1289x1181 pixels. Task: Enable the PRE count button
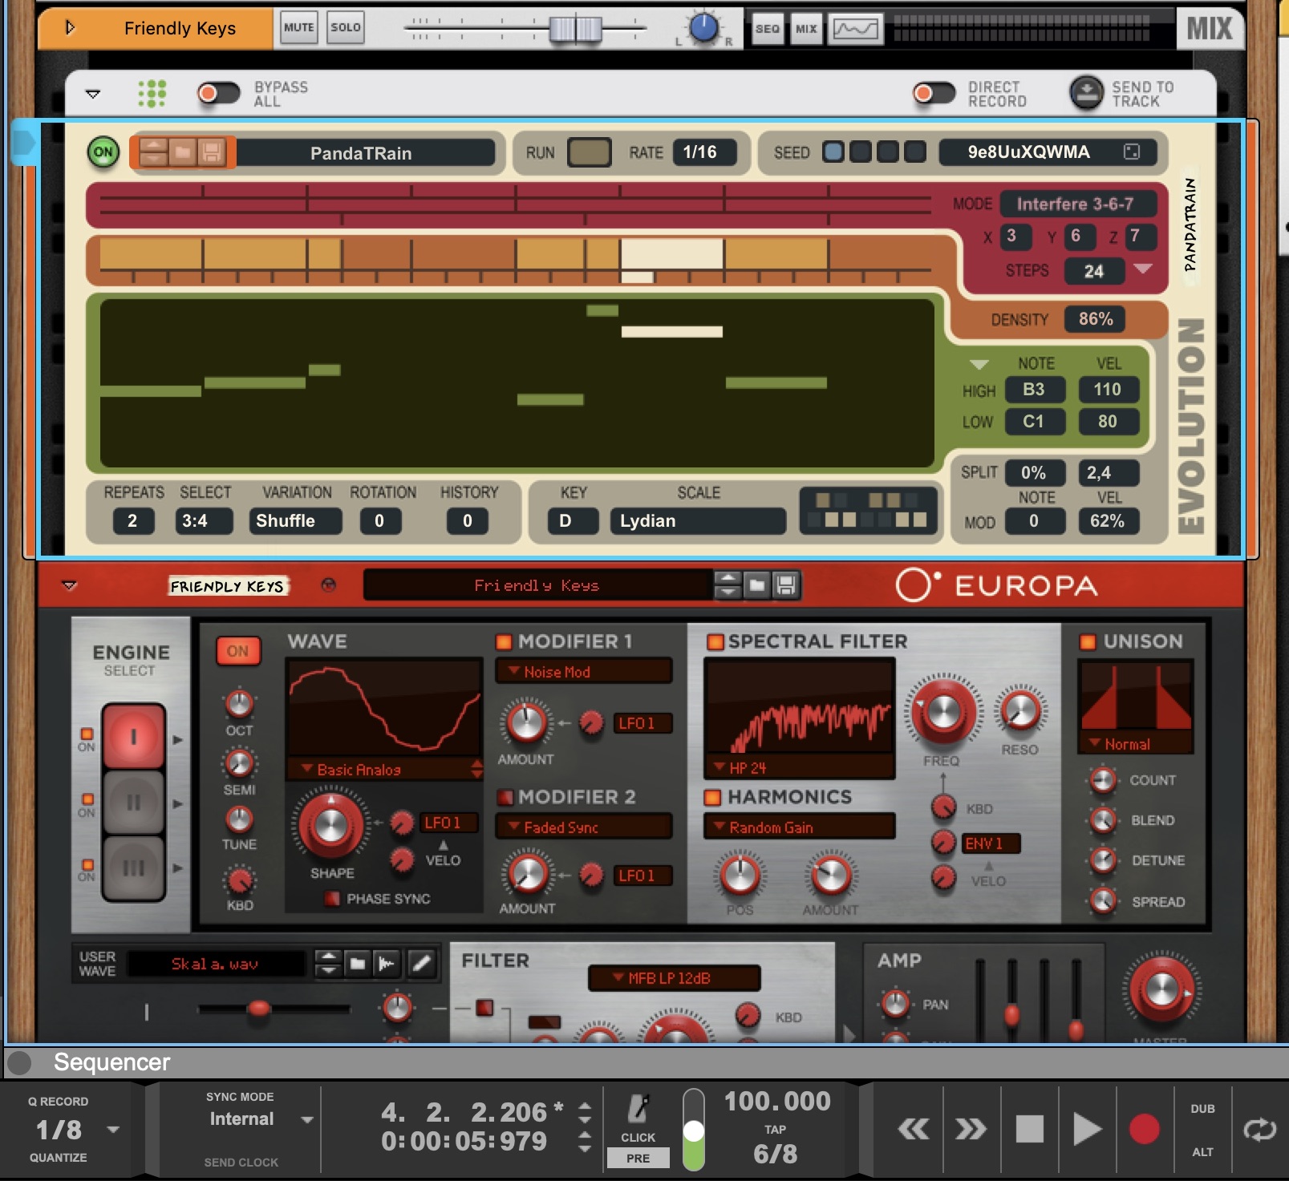tap(638, 1159)
